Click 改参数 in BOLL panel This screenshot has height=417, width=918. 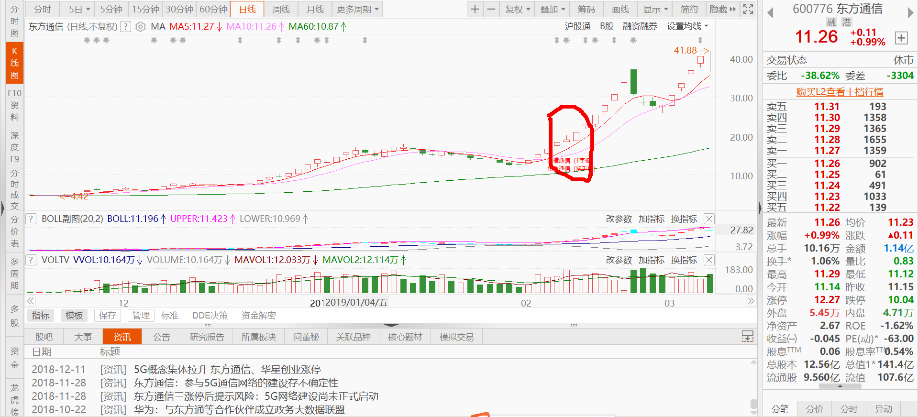[619, 219]
